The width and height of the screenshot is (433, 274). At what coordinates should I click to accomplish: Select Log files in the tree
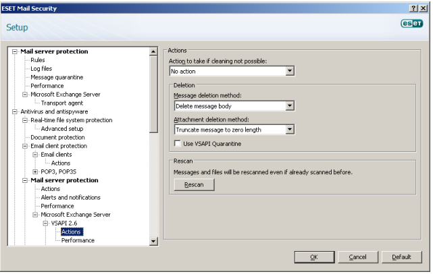click(41, 69)
